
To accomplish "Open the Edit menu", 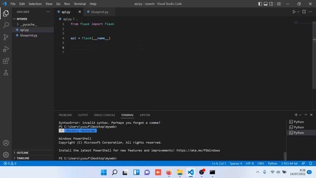I will tap(22, 4).
